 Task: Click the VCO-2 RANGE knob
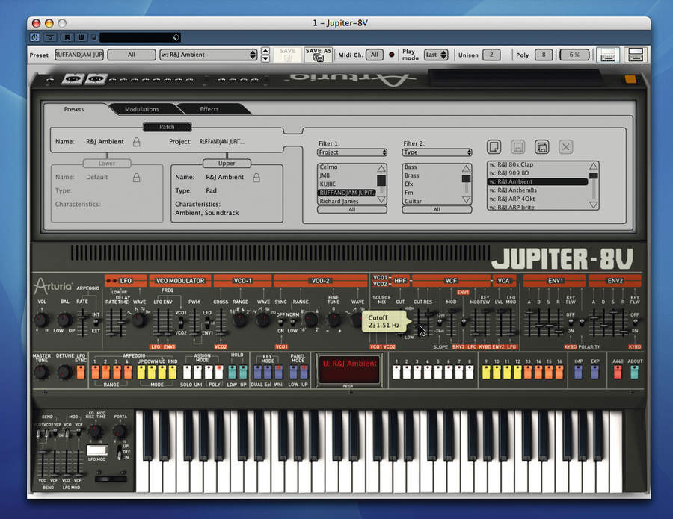pos(311,320)
